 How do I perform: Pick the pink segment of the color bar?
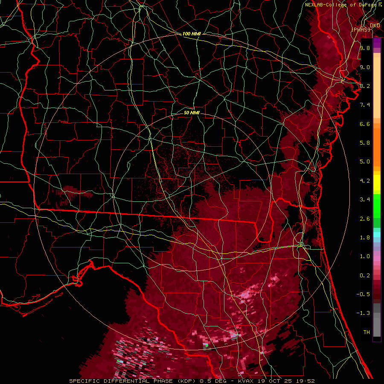(x=377, y=259)
